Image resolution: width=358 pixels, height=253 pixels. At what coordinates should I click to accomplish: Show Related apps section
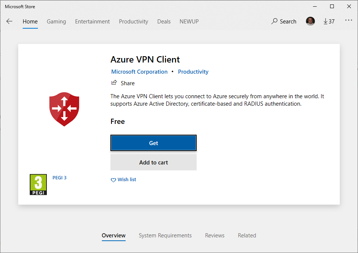[x=247, y=236]
